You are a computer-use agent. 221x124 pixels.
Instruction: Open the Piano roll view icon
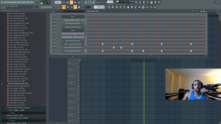113,7
